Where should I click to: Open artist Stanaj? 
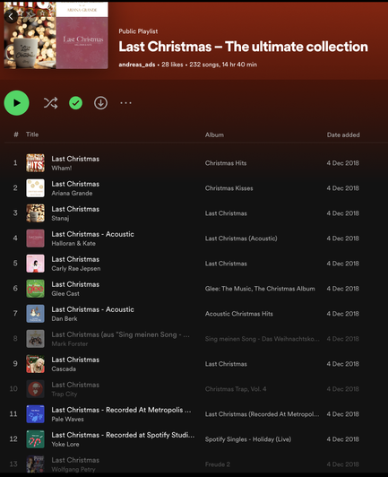[60, 218]
